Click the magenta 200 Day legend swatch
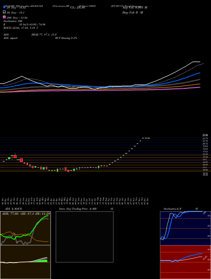Screen dimensions: 211x279 (4, 17)
